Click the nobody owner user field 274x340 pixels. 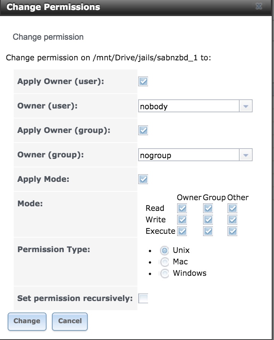click(x=189, y=106)
